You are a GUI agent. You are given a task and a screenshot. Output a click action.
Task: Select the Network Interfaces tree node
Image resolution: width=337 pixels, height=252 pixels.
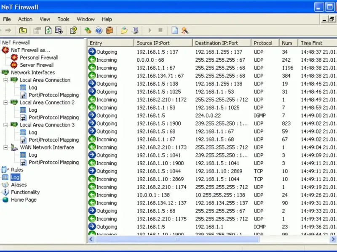click(x=33, y=72)
